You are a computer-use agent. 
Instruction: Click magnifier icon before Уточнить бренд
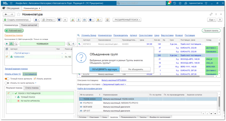78,35
